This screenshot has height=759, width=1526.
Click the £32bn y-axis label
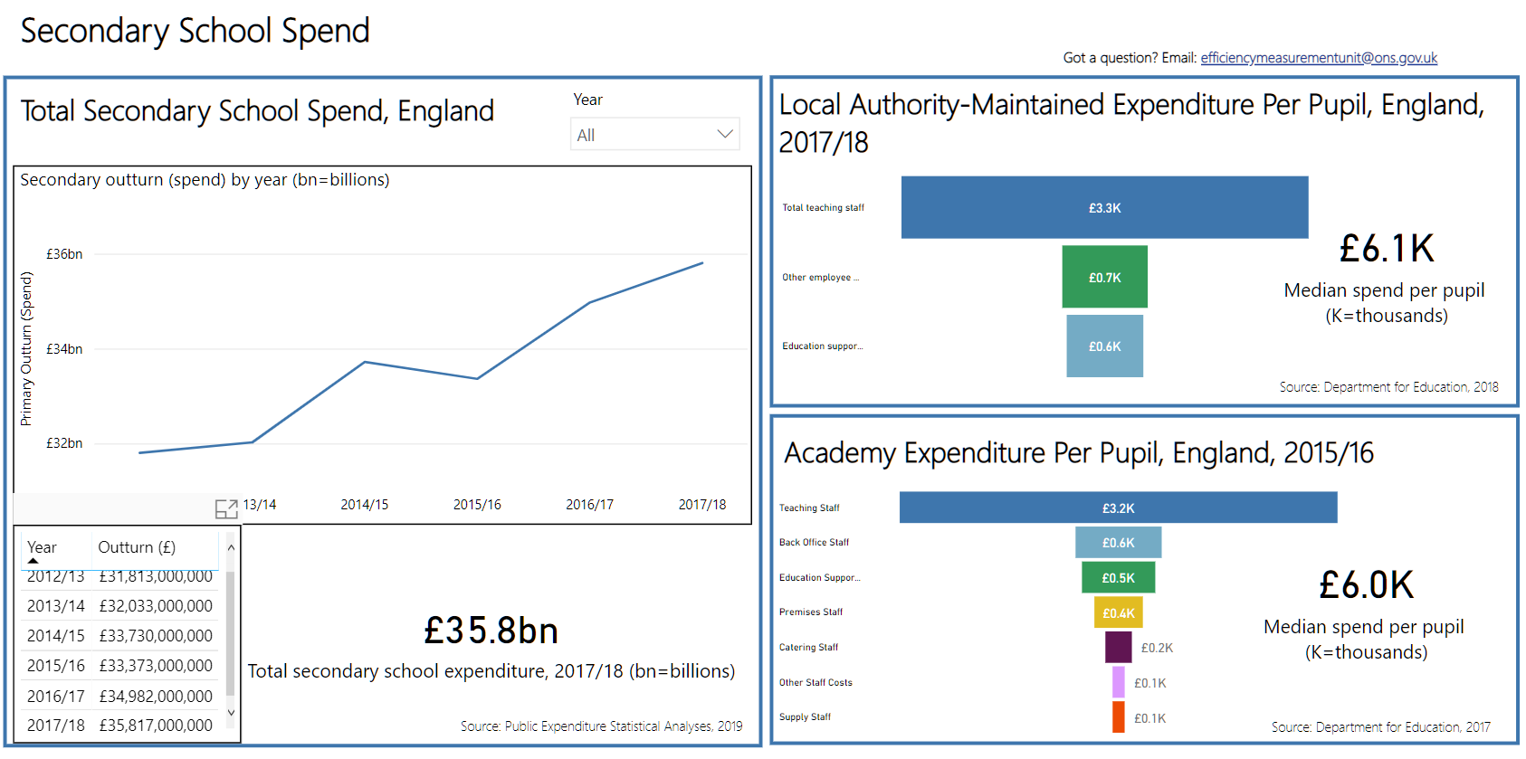[x=64, y=443]
